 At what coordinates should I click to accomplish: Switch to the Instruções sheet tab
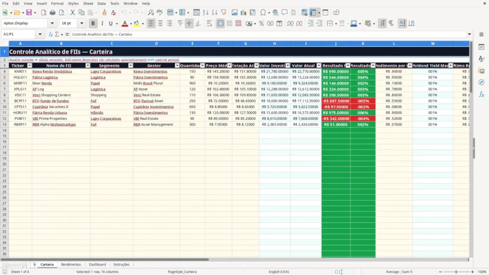pos(121,264)
